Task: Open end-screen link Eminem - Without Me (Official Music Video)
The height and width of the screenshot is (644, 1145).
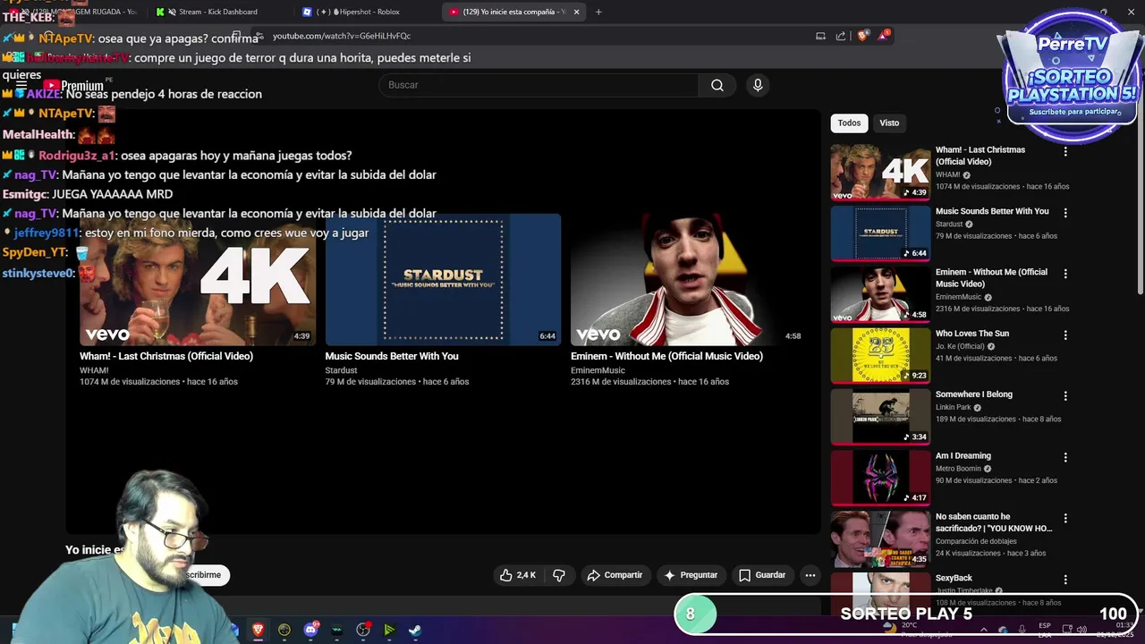Action: coord(666,356)
